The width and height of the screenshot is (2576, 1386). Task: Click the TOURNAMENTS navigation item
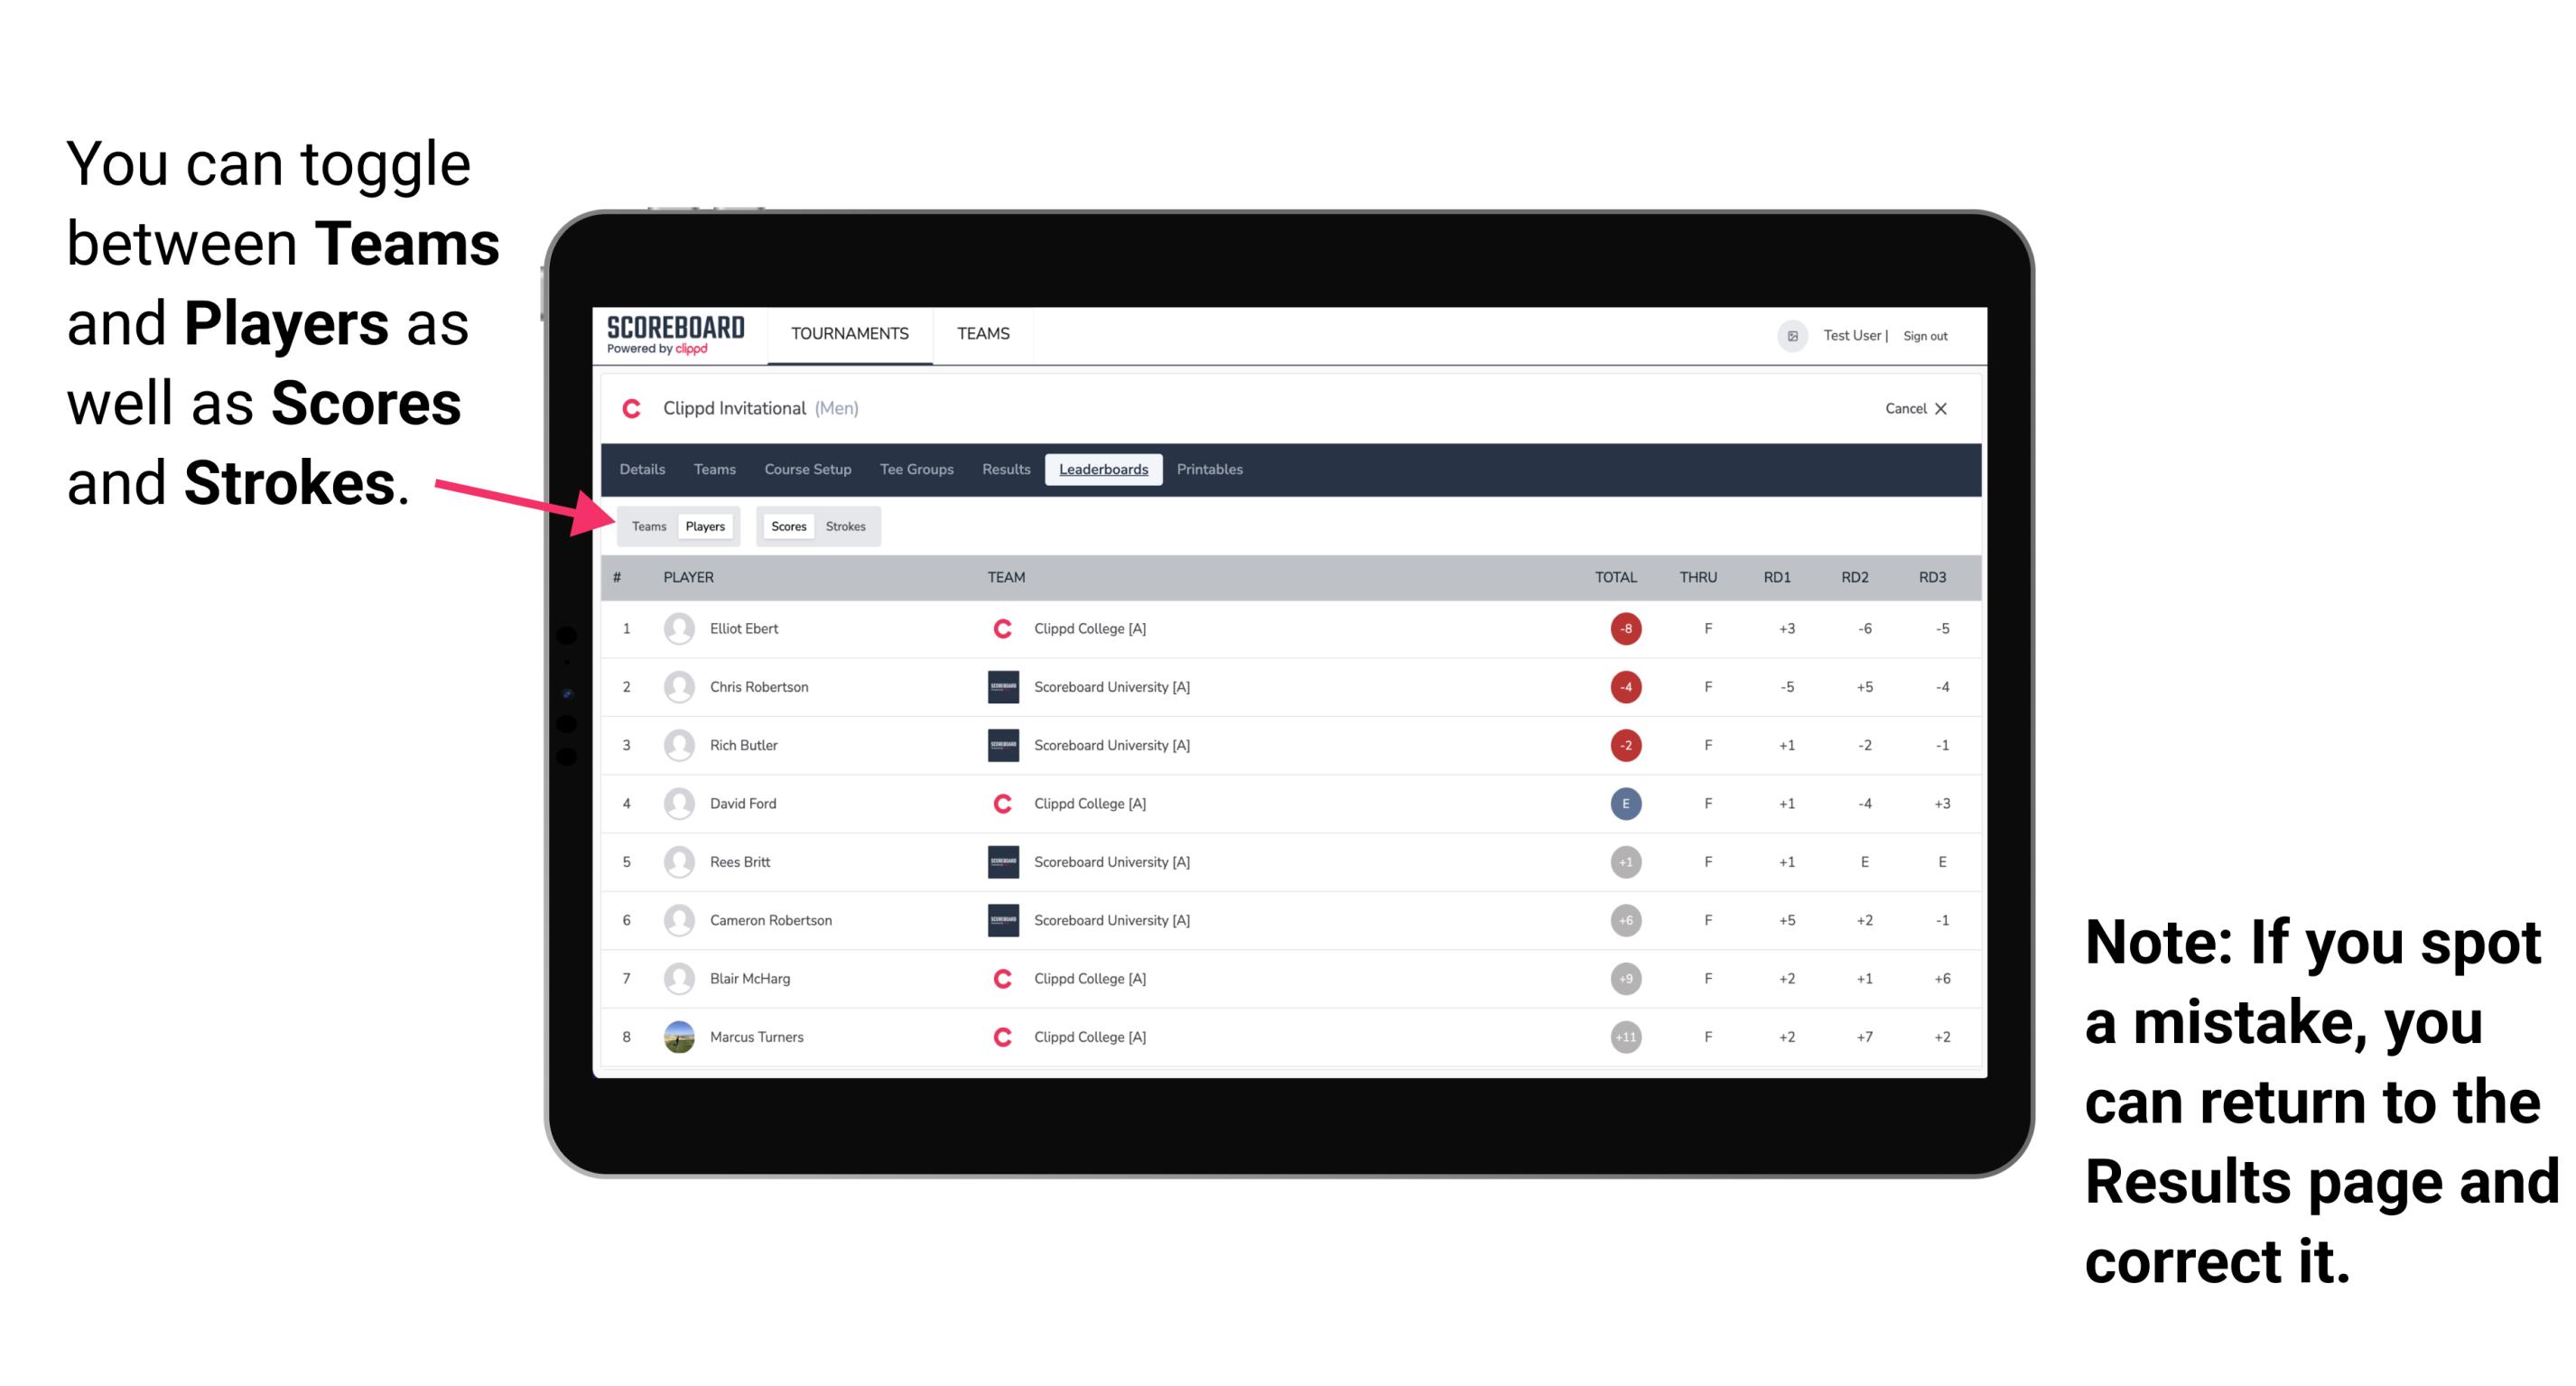click(x=848, y=336)
